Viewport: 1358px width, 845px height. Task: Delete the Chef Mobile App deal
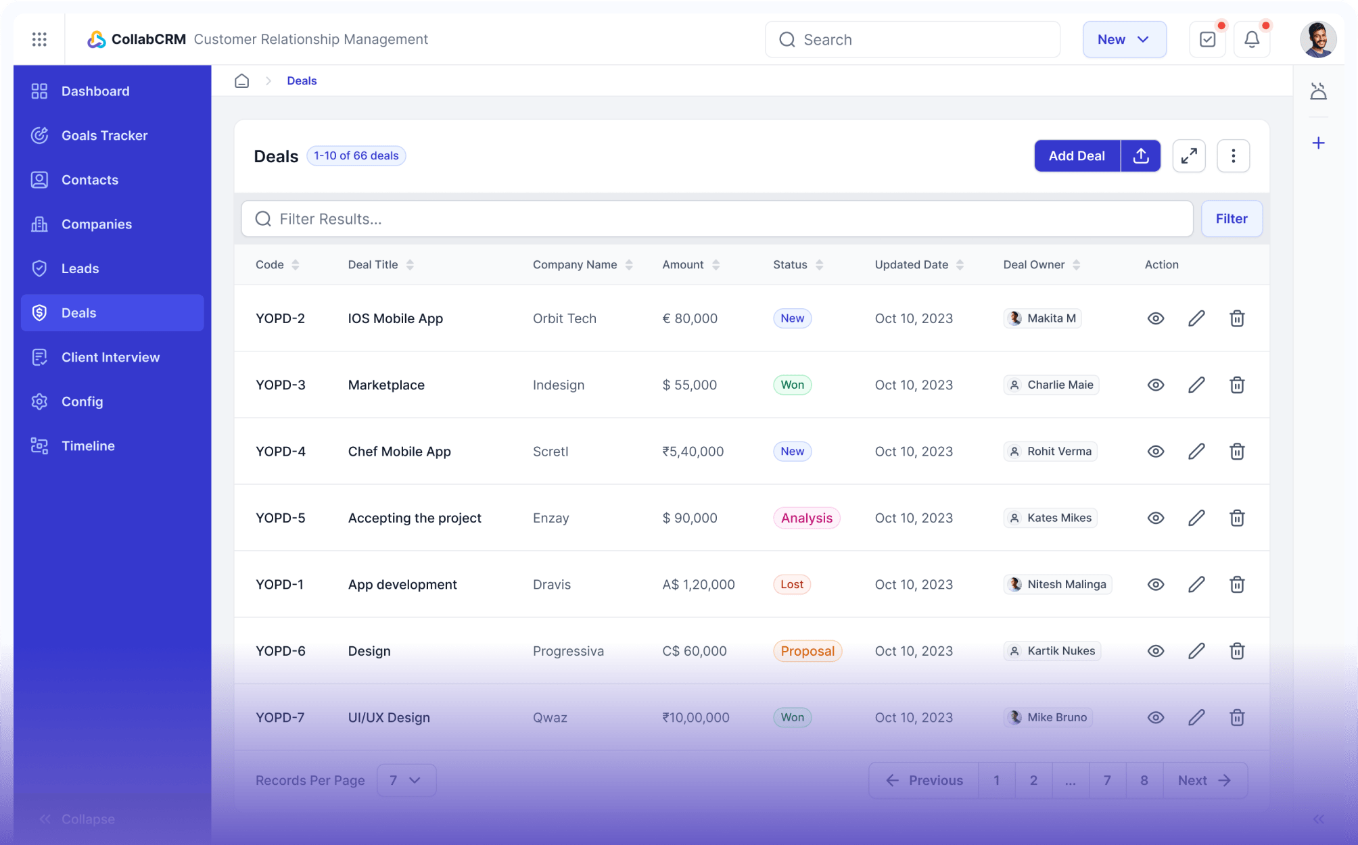click(1237, 452)
